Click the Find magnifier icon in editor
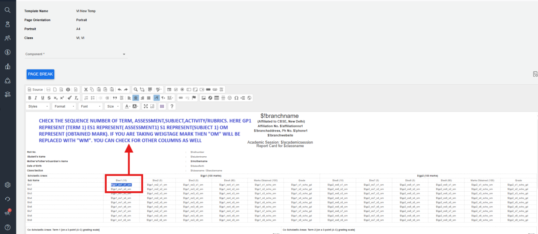This screenshot has width=538, height=234. [x=136, y=89]
